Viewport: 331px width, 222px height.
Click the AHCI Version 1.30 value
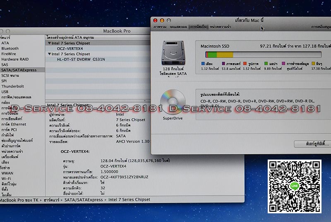(x=133, y=141)
